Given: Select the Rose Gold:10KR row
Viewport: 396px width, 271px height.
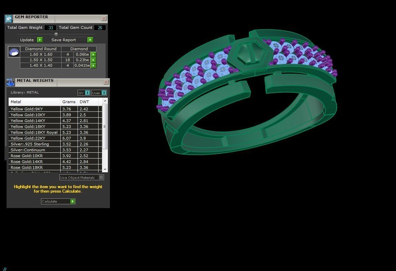Looking at the screenshot, I should pos(55,156).
